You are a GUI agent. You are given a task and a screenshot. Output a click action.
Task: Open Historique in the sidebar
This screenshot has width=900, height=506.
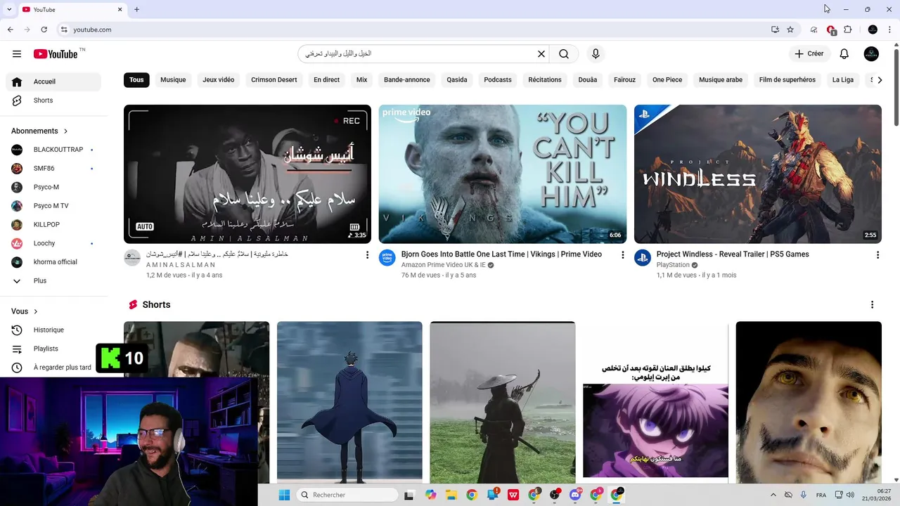pos(53,330)
